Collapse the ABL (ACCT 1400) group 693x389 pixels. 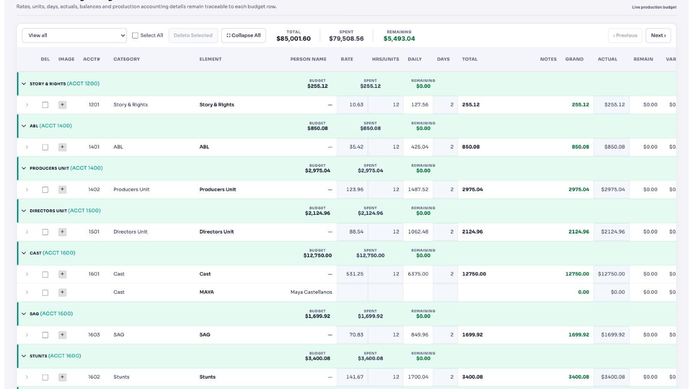[24, 126]
